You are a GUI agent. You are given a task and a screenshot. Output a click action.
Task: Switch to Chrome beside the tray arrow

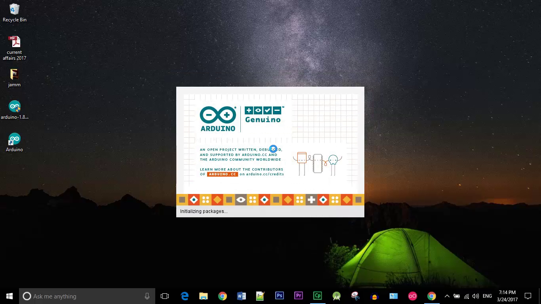click(x=432, y=296)
